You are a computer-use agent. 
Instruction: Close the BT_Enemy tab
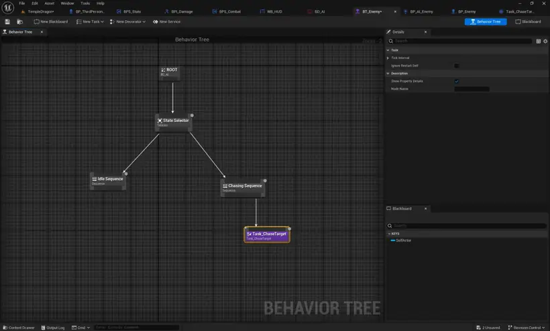click(395, 11)
